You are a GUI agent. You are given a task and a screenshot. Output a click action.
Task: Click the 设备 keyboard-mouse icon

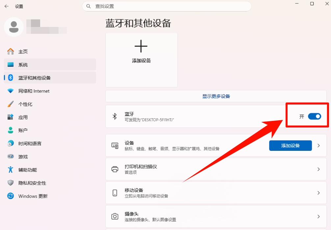coord(115,145)
